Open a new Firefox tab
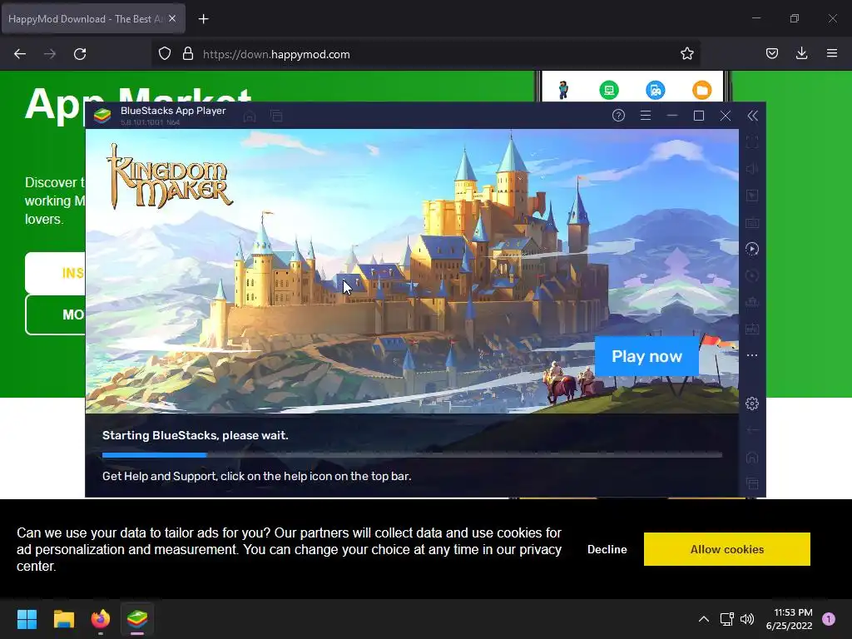 (203, 19)
